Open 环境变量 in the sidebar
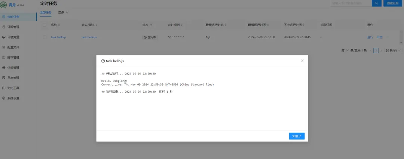 click(x=13, y=37)
